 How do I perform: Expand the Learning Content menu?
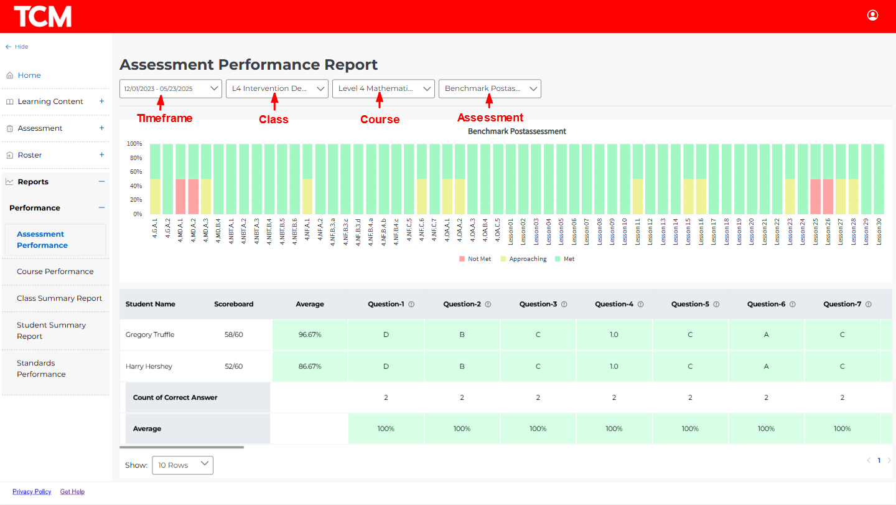tap(102, 101)
